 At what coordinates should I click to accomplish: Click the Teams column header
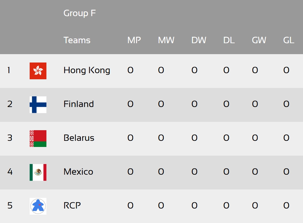(x=77, y=40)
